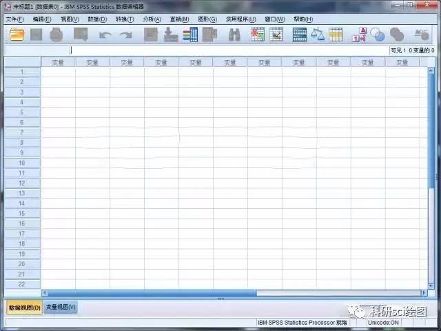The height and width of the screenshot is (331, 441).
Task: Click the IBM SPSS Statistics Processor status text
Action: [x=302, y=323]
